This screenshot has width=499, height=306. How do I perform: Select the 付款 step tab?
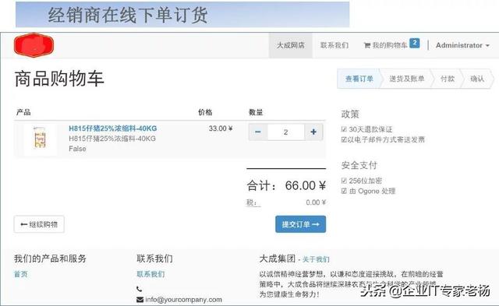coord(447,79)
